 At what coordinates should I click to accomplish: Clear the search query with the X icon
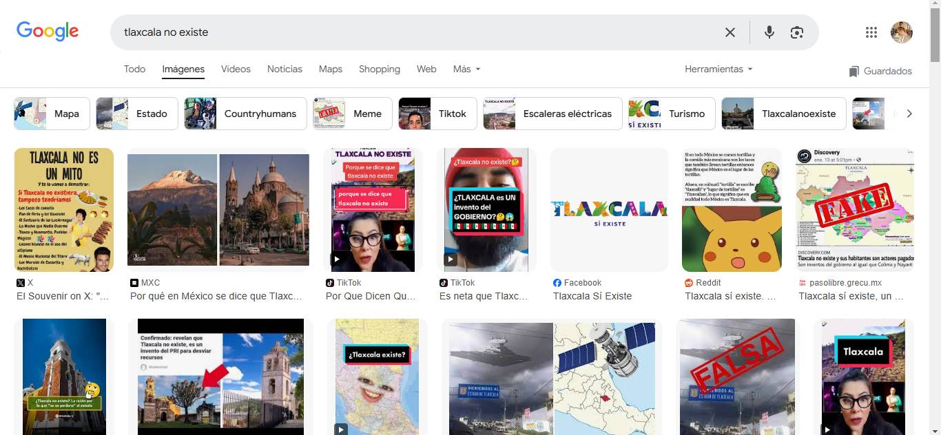click(x=730, y=32)
